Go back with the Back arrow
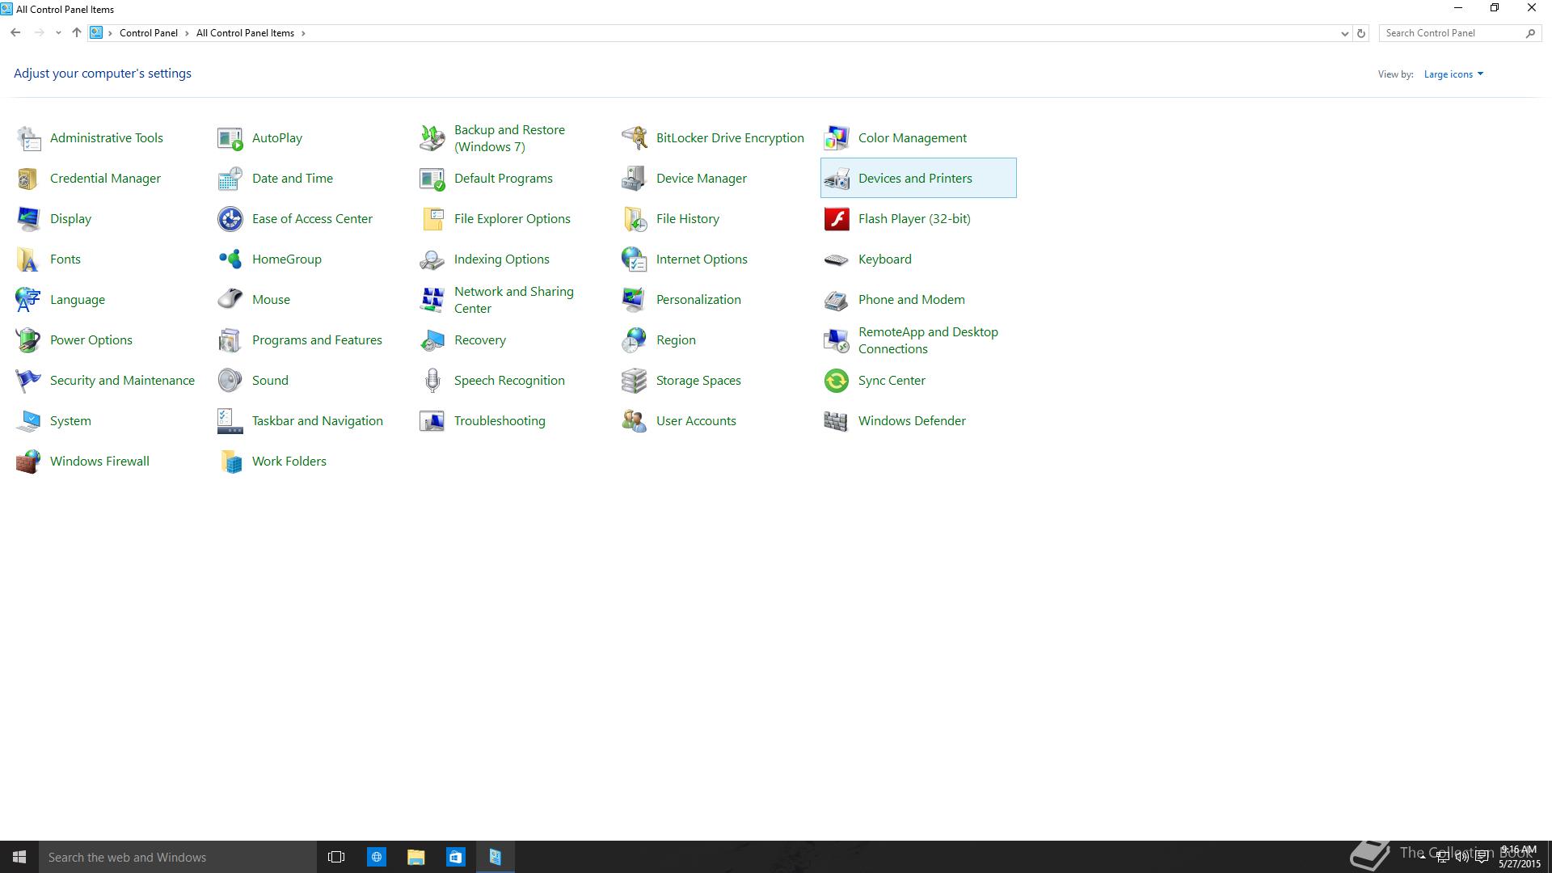Screen dimensions: 1552x873 pyautogui.click(x=15, y=33)
